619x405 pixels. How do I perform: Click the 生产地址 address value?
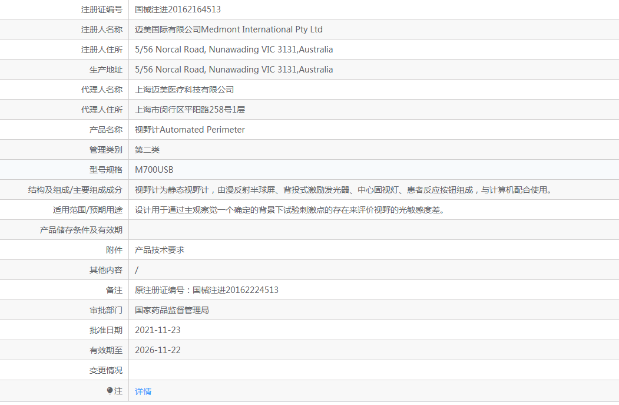(234, 70)
